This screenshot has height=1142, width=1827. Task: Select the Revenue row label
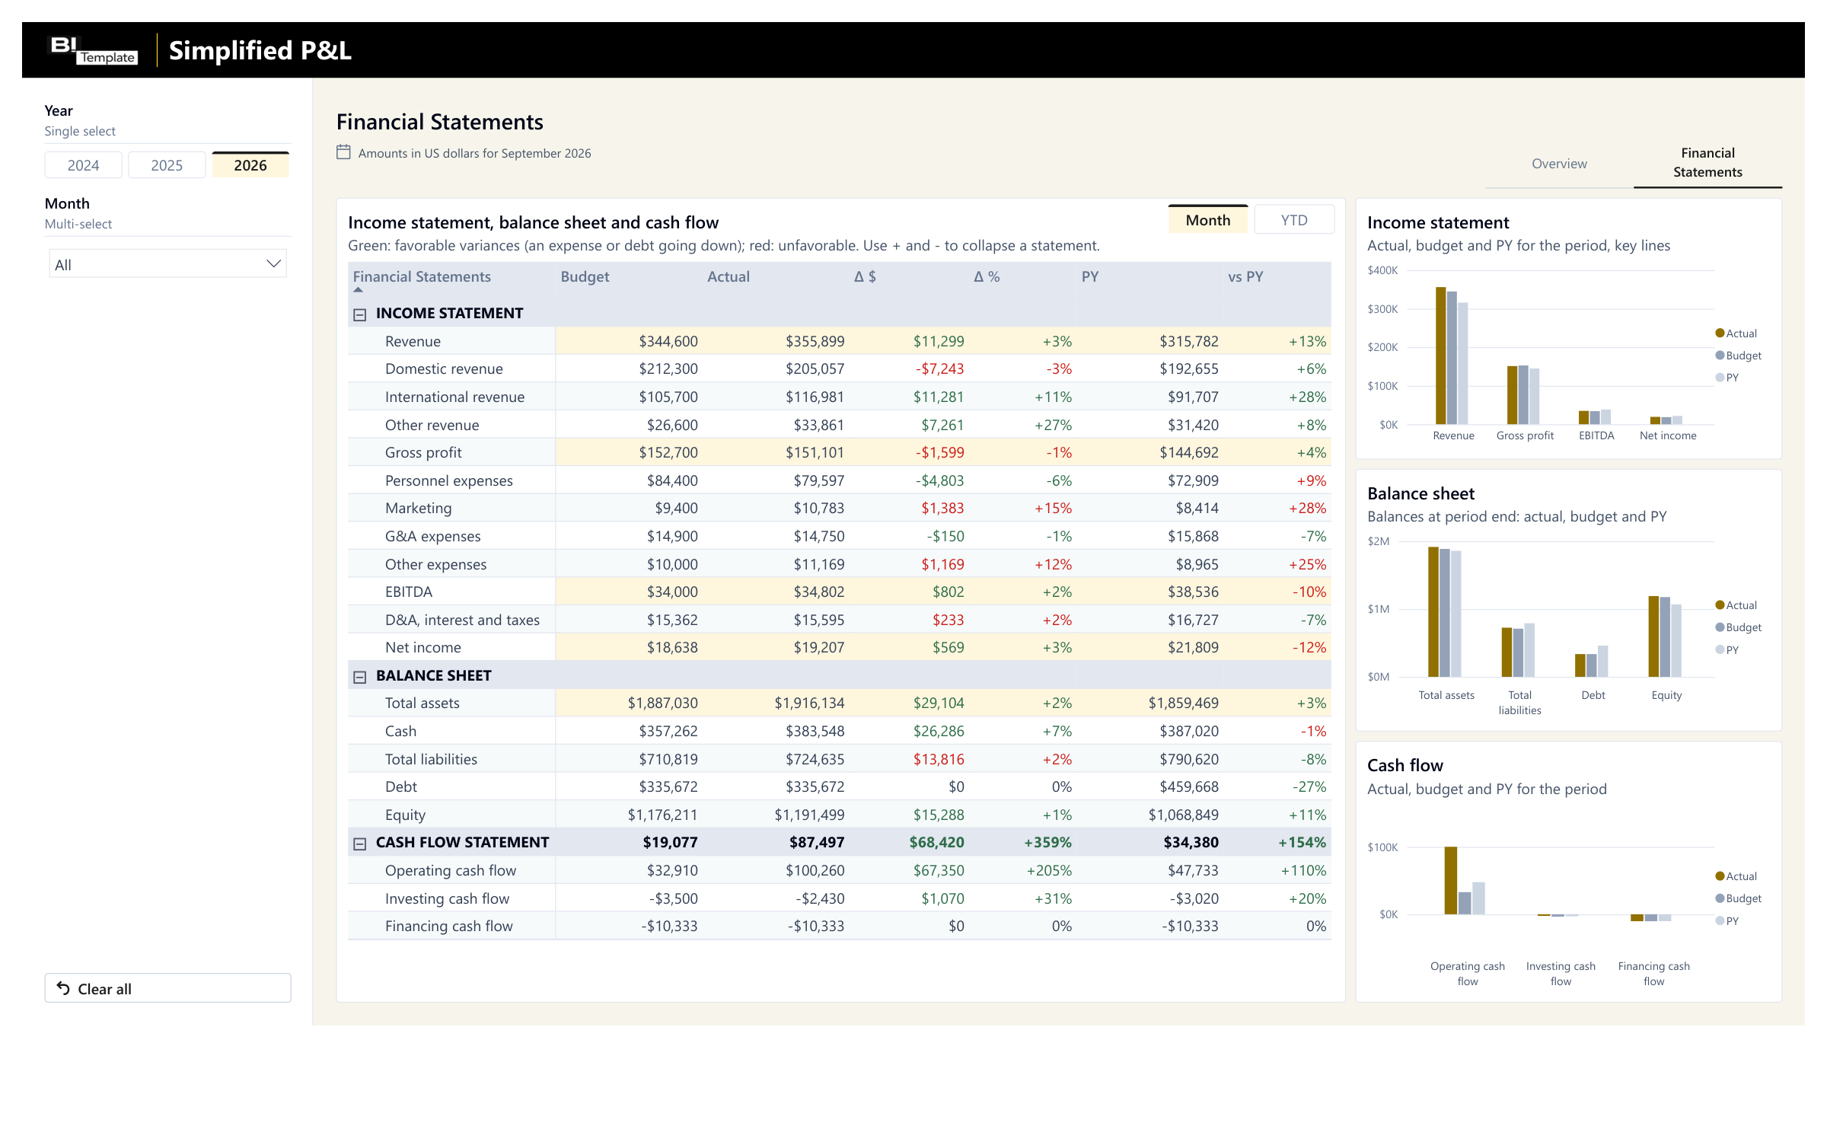[x=413, y=341]
